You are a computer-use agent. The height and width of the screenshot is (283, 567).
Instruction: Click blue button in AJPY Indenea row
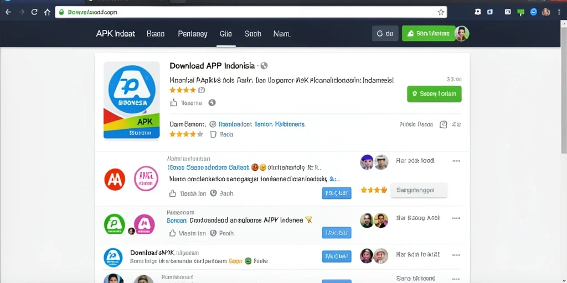337,233
